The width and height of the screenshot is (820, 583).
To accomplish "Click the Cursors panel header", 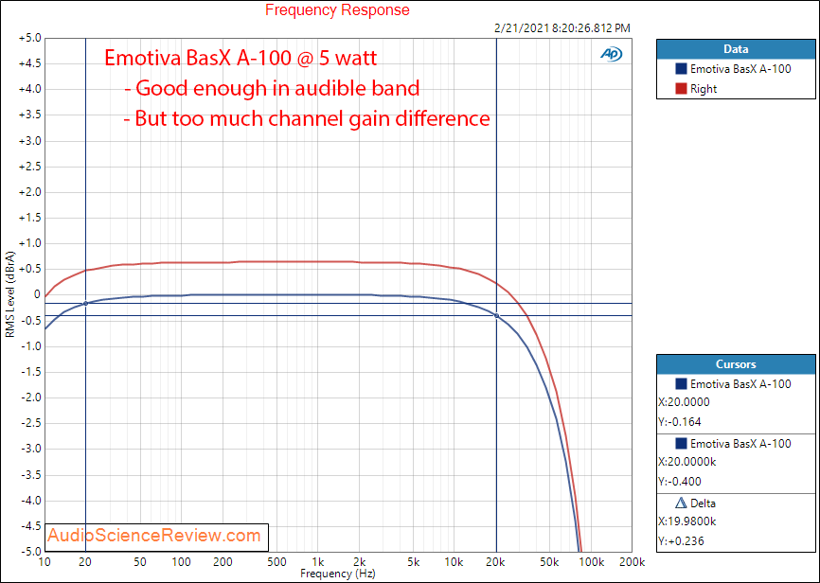I will coord(736,364).
